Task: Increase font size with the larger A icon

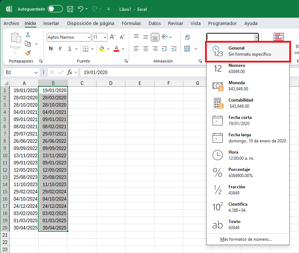Action: click(x=112, y=37)
